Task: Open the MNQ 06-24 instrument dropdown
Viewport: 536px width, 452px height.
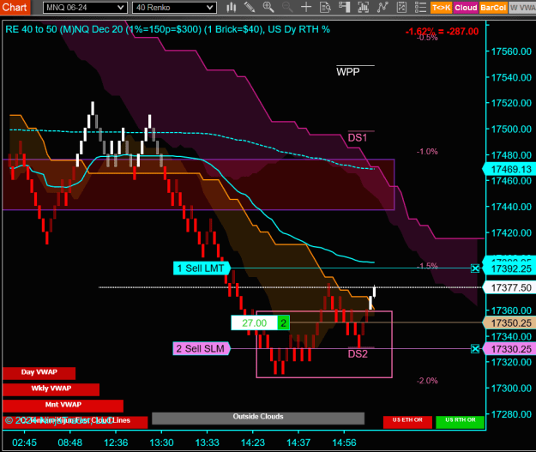Action: point(85,8)
